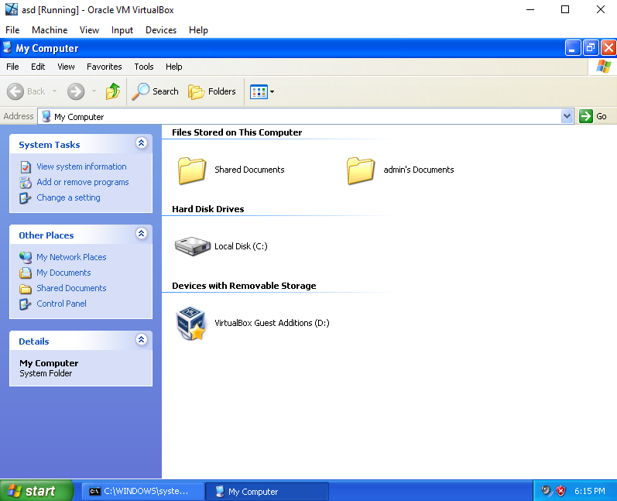Open the Favorites menu in Explorer
The width and height of the screenshot is (617, 501).
[x=104, y=67]
